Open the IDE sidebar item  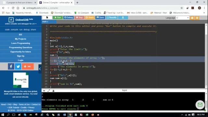20,35
